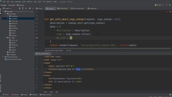172x97 pixels.
Task: Open the Navigate menu
Action: pyautogui.click(x=18, y=2)
